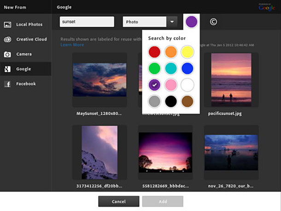281x211 pixels.
Task: Click the copyright license filter icon
Action: 213,22
